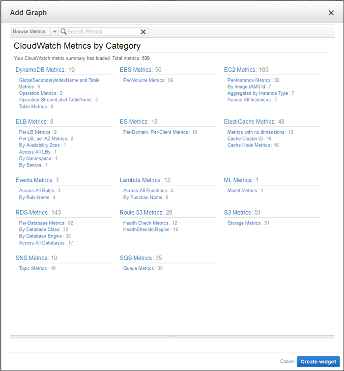Open ELB By Availability Zone metrics

click(x=39, y=145)
